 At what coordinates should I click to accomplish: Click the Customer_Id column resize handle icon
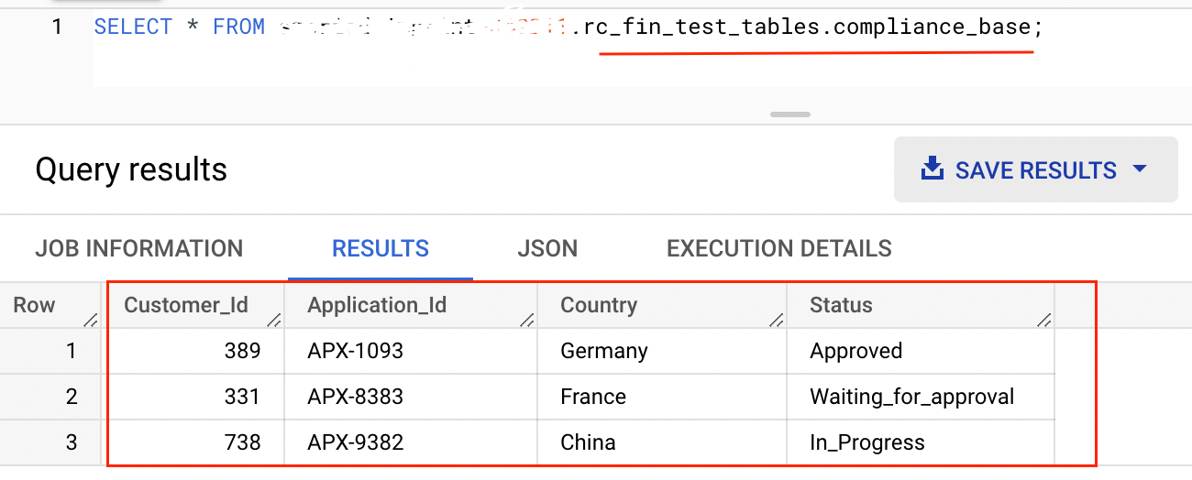point(274,320)
